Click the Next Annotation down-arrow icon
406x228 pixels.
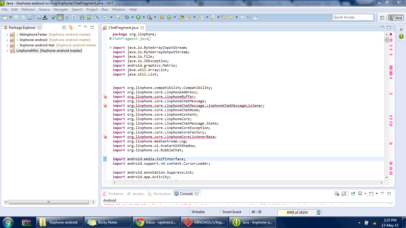click(x=201, y=17)
